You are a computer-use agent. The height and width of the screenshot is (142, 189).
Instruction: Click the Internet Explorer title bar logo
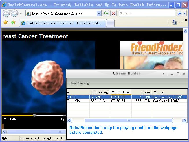(4, 5)
